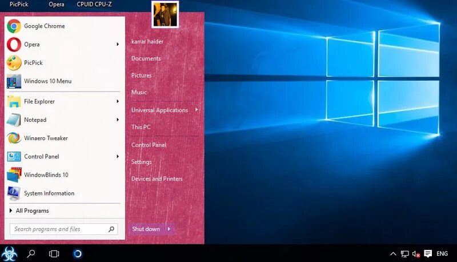This screenshot has width=457, height=262.
Task: Click the 'Windows 10 Menu' text label
Action: 48,81
